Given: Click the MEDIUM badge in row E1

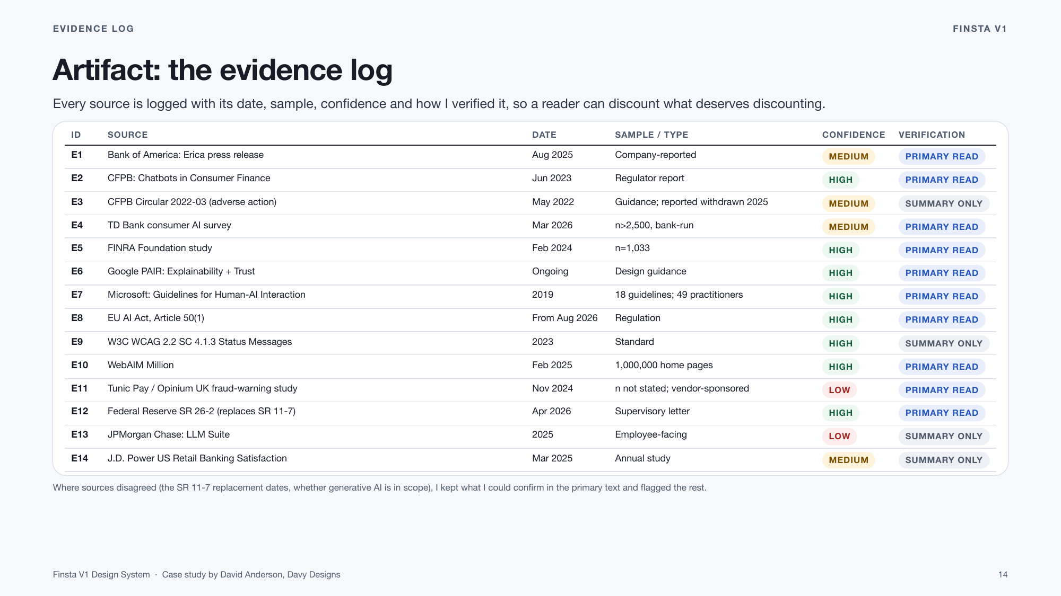Looking at the screenshot, I should click(848, 157).
